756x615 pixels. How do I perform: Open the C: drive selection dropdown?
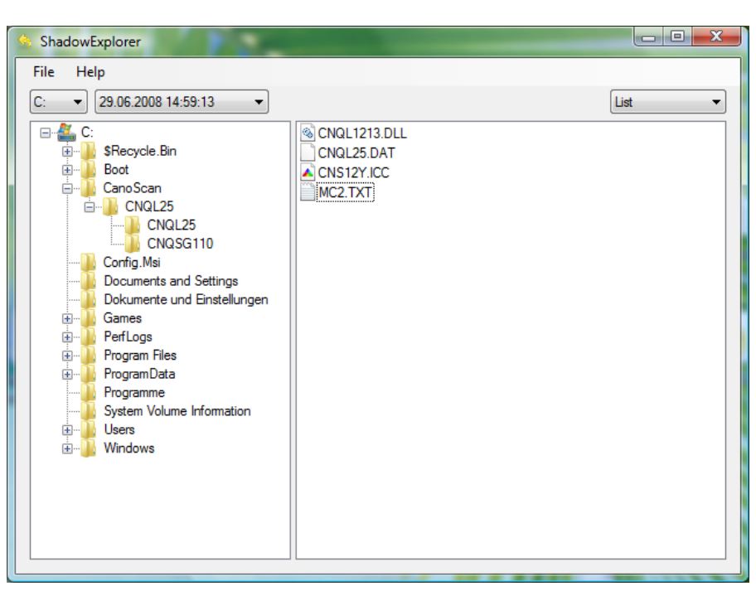[58, 102]
